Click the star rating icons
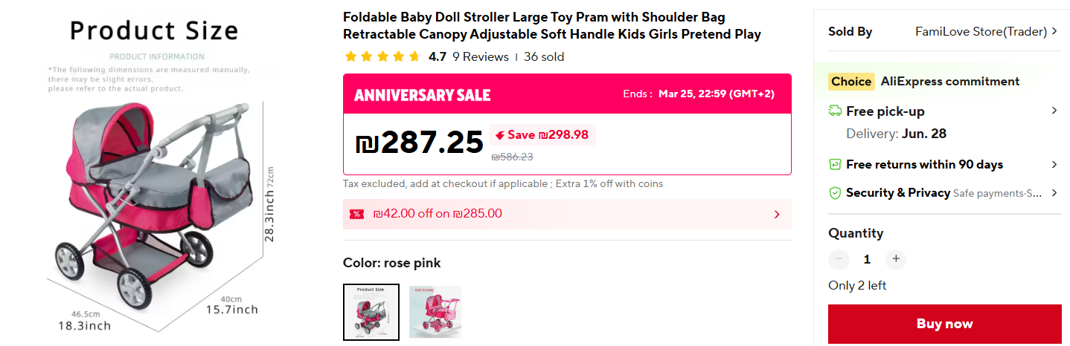This screenshot has width=1070, height=346. (x=382, y=56)
